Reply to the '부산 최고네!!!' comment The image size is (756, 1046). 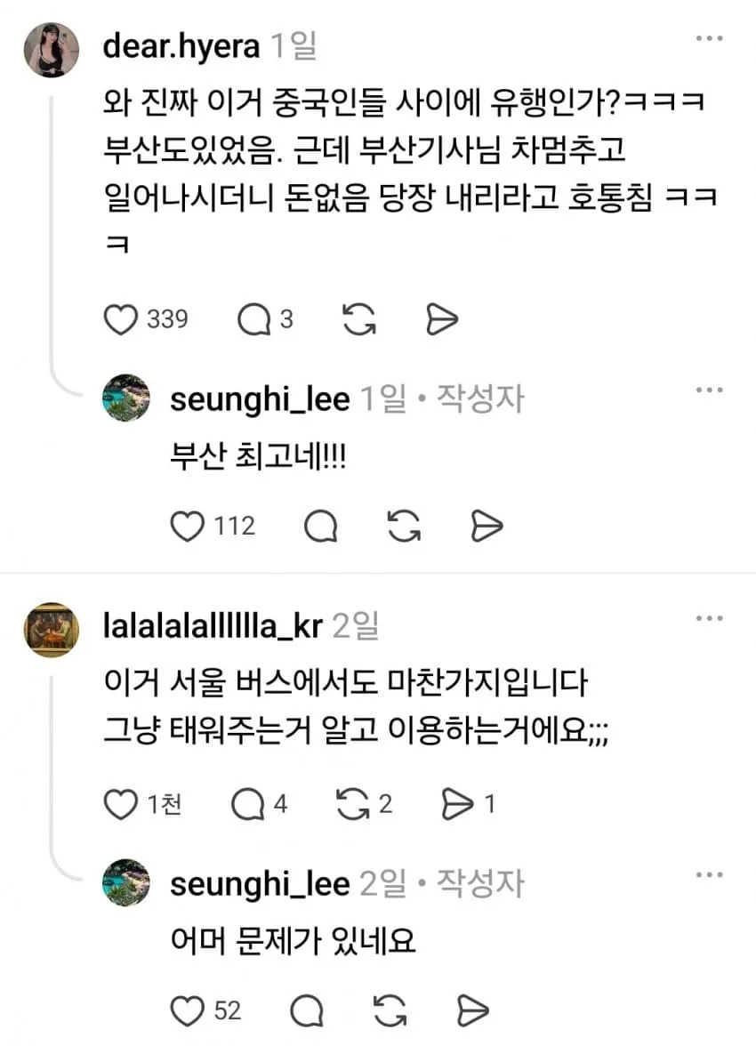coord(320,527)
